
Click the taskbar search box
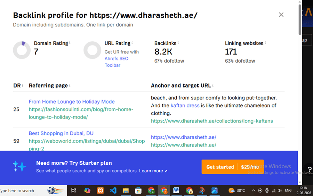33,191
